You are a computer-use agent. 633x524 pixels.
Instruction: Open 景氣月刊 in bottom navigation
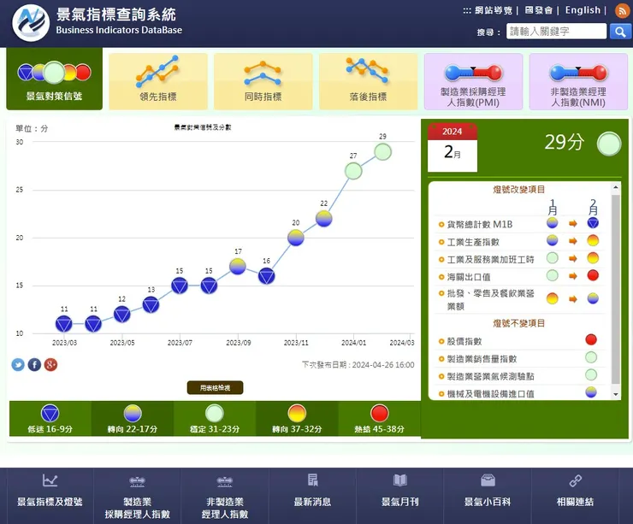pos(400,496)
